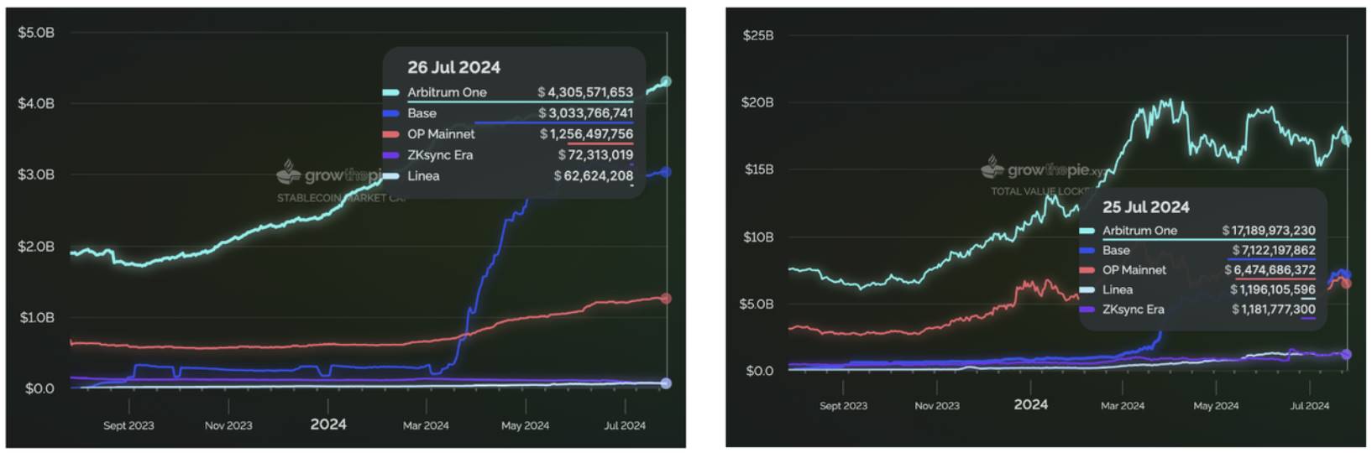Click the 26 Jul 2024 tooltip date header
Viewport: 1372px width, 453px height.
tap(453, 67)
